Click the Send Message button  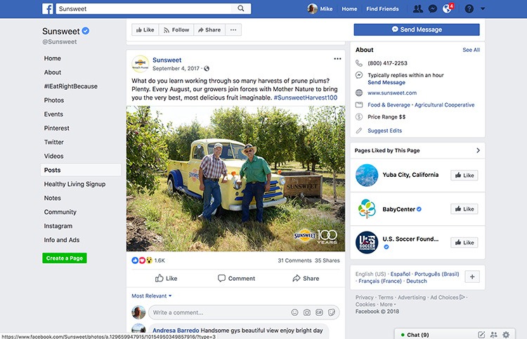417,29
